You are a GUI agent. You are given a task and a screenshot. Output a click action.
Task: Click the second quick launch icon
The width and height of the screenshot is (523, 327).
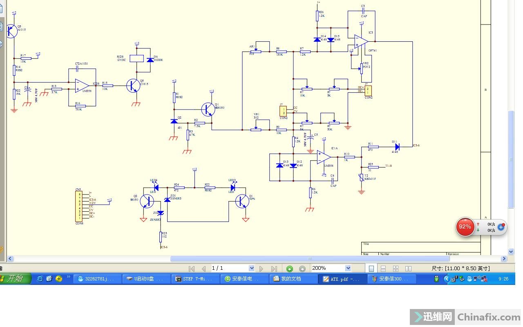49,279
